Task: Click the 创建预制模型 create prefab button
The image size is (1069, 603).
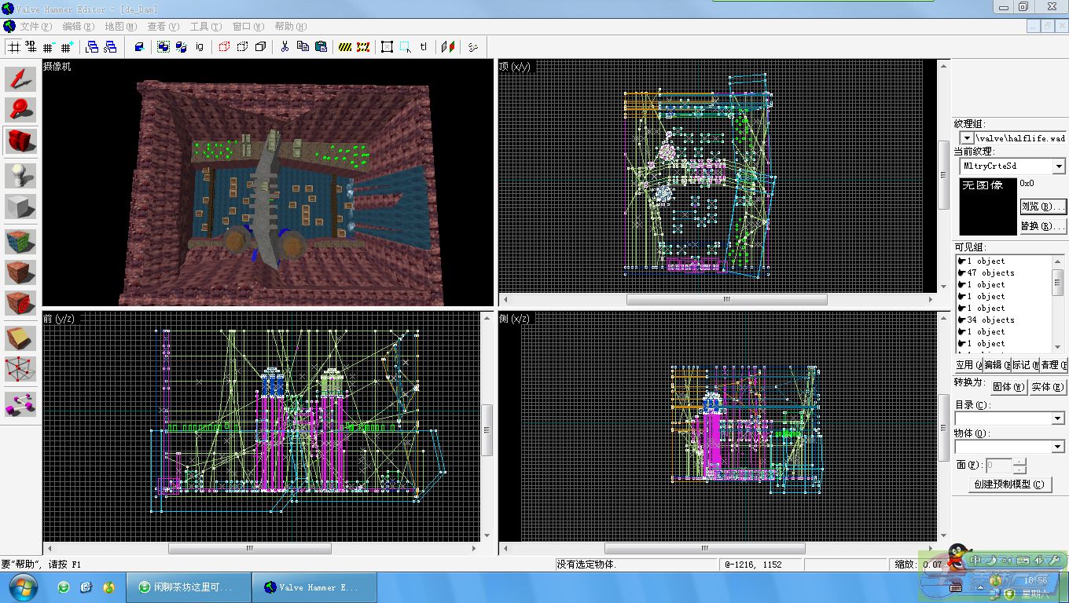Action: 1011,484
